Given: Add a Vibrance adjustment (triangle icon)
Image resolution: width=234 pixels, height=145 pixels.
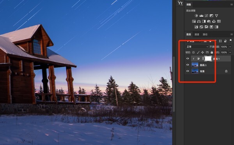Looking at the screenshot, I should pyautogui.click(x=216, y=16).
